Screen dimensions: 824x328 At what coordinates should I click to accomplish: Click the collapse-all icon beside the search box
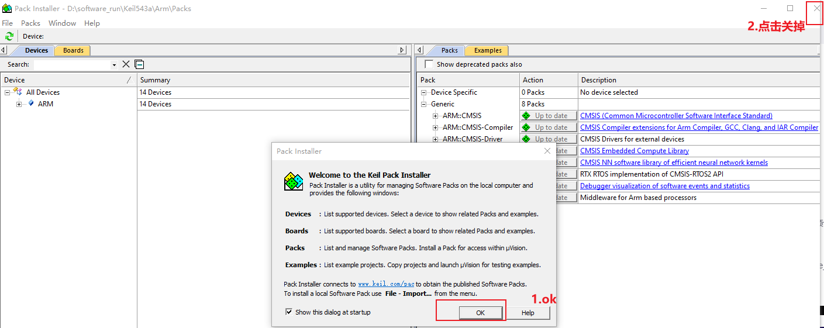click(x=139, y=64)
